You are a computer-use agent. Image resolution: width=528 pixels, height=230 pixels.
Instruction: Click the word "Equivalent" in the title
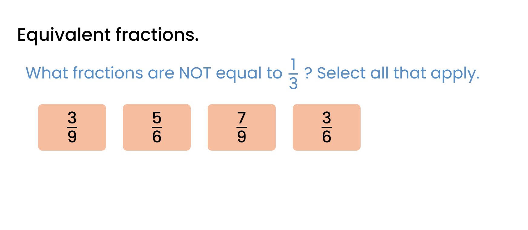(64, 35)
